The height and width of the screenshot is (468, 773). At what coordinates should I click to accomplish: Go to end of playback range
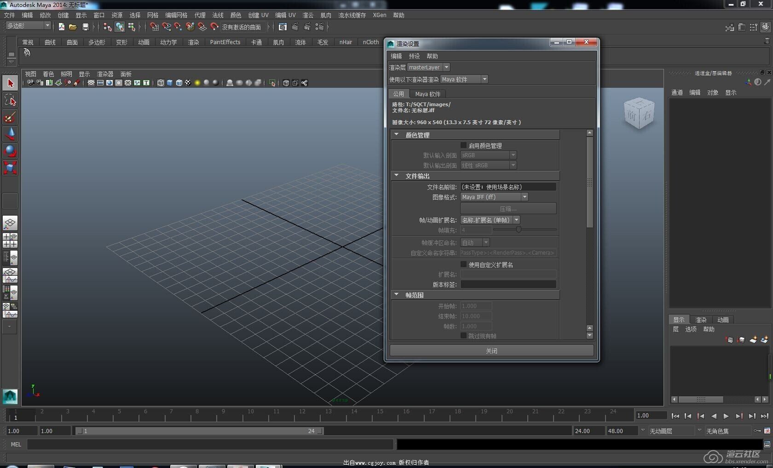click(764, 416)
